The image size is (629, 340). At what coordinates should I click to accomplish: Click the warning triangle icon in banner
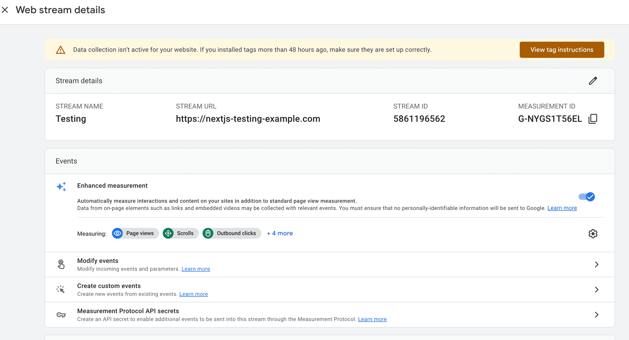tap(61, 50)
